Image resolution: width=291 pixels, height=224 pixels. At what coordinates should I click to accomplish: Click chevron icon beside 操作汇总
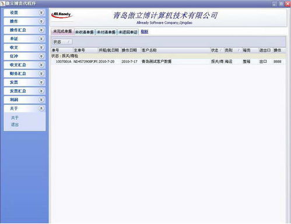[41, 30]
